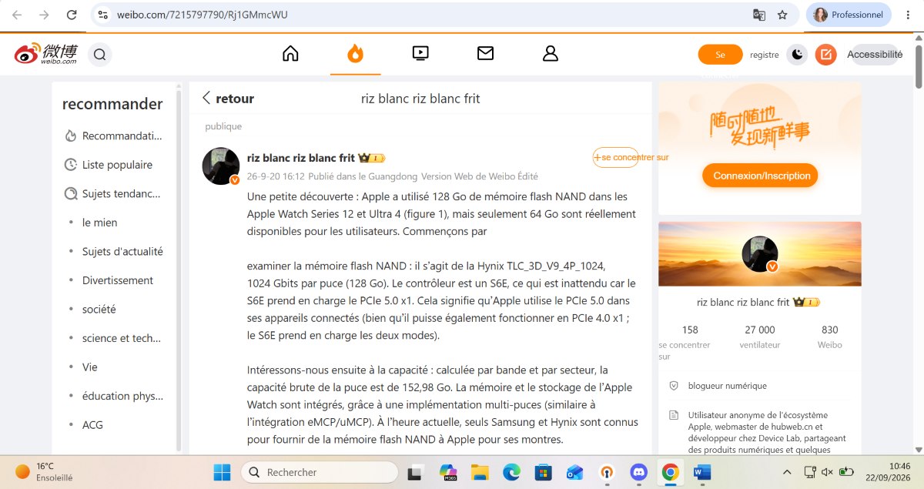Click the 26-9-20 16:12 post timestamp

(276, 176)
